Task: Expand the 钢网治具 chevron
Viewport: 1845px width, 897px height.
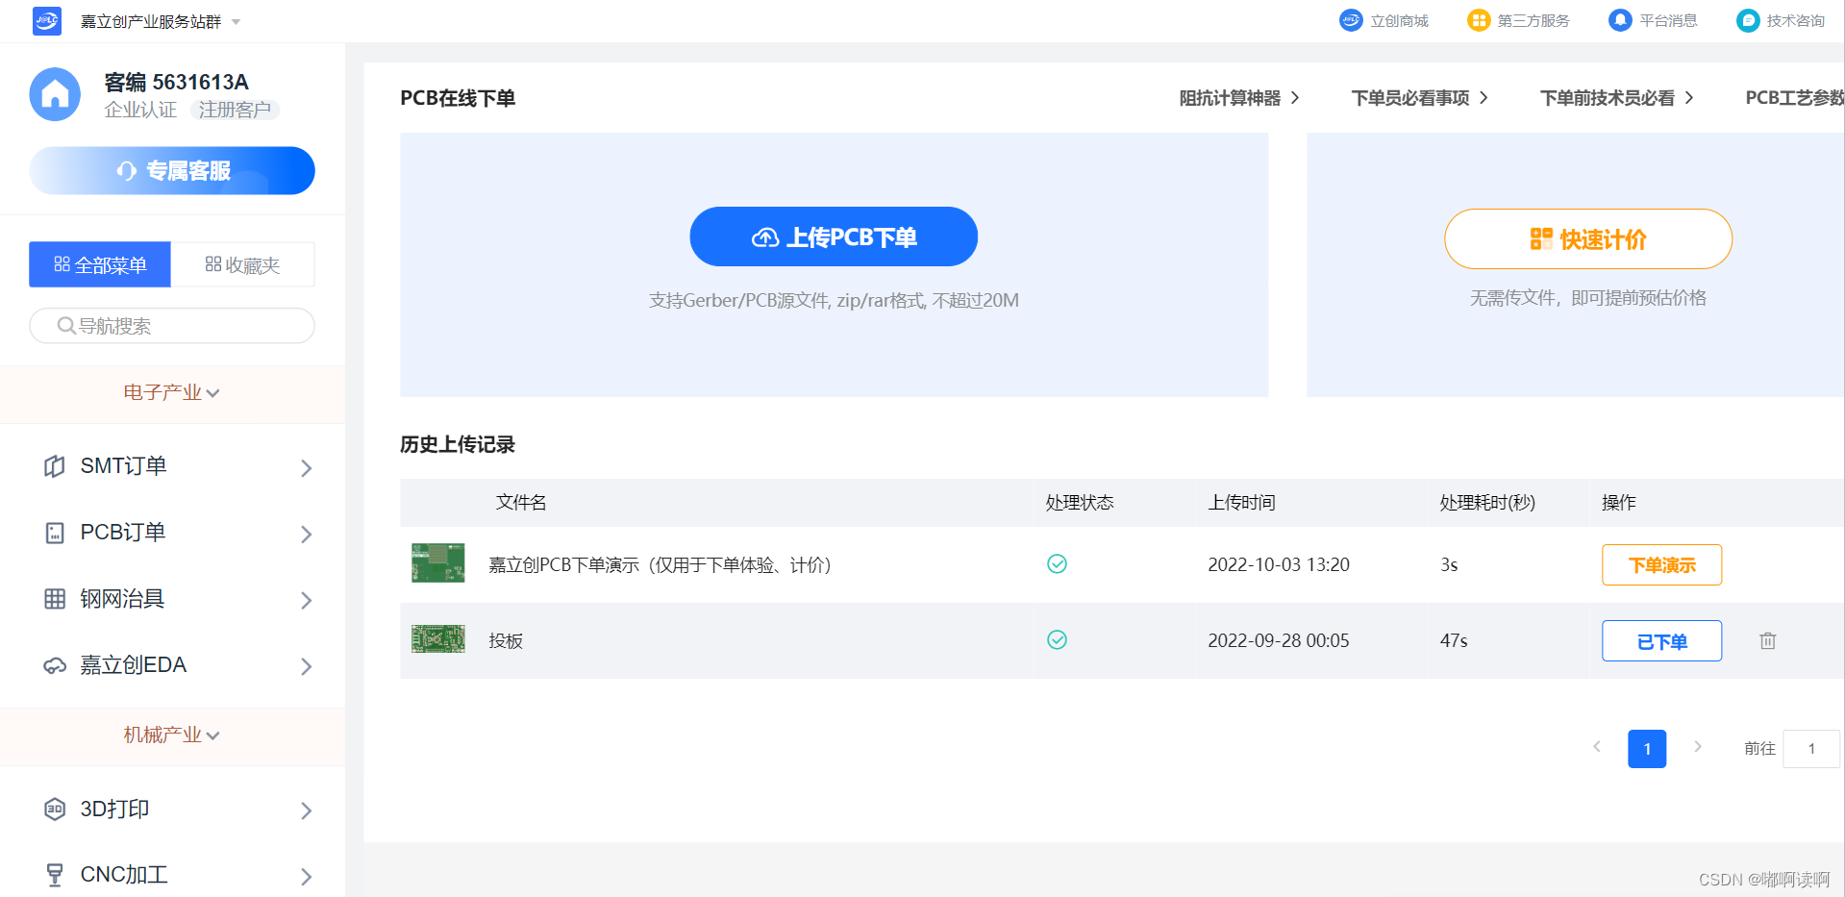Action: click(x=307, y=601)
